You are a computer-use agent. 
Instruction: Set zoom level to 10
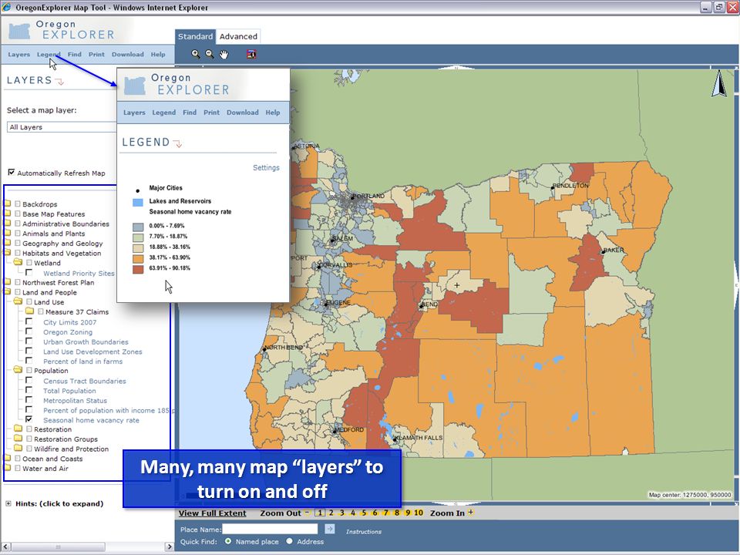418,513
